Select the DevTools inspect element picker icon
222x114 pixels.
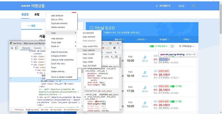point(12,48)
